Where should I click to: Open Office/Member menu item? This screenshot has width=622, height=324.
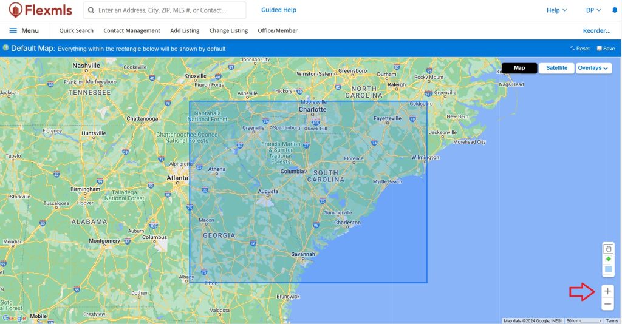coord(278,30)
